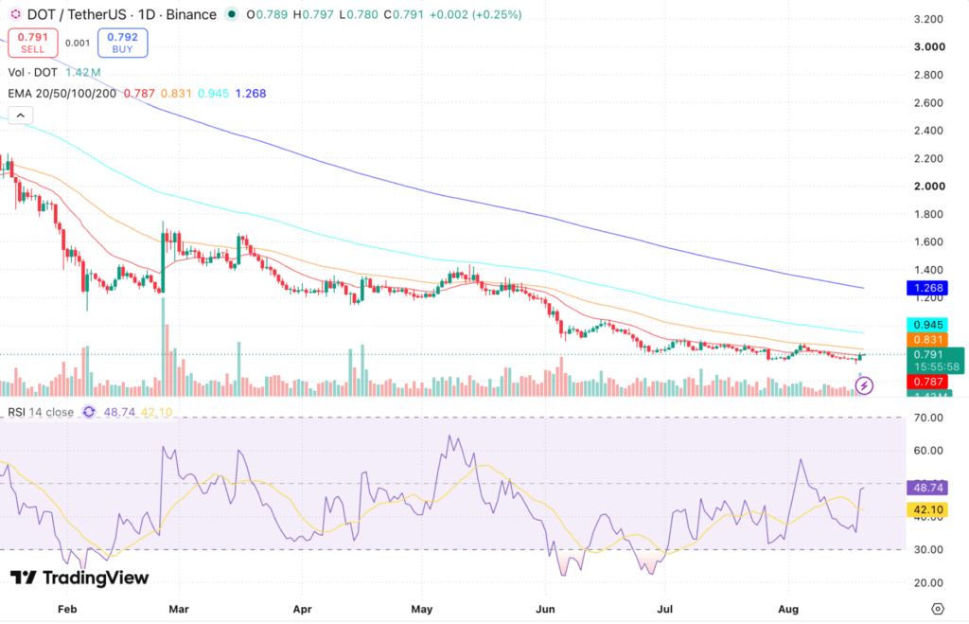Select the EMA 20/50/100/200 indicator label
The height and width of the screenshot is (624, 969).
click(62, 94)
